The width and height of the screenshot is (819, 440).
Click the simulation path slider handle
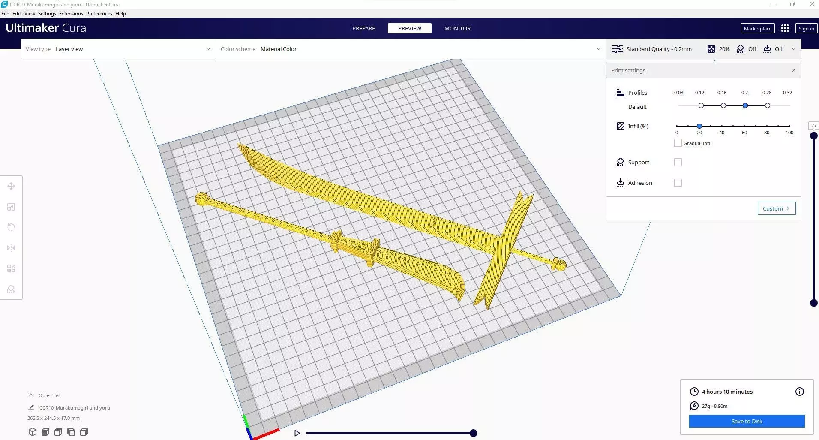click(473, 433)
